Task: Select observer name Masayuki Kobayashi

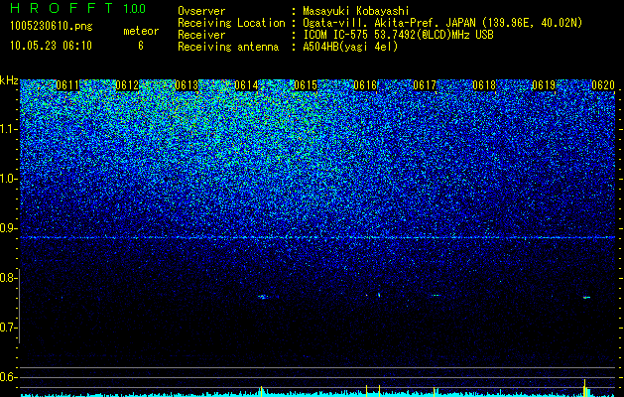Action: click(356, 11)
